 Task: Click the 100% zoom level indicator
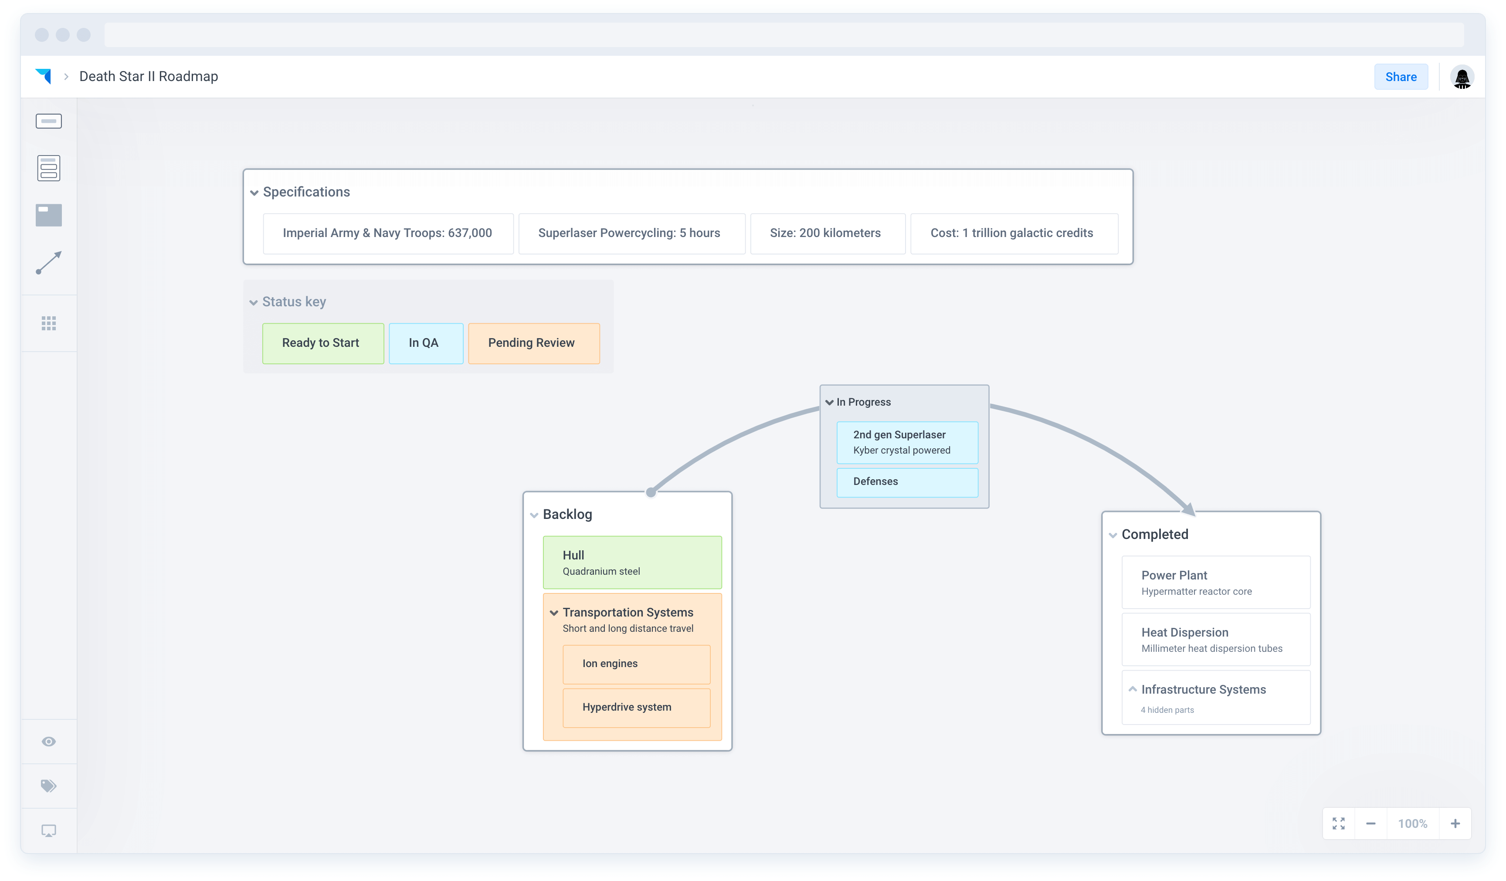[x=1412, y=823]
